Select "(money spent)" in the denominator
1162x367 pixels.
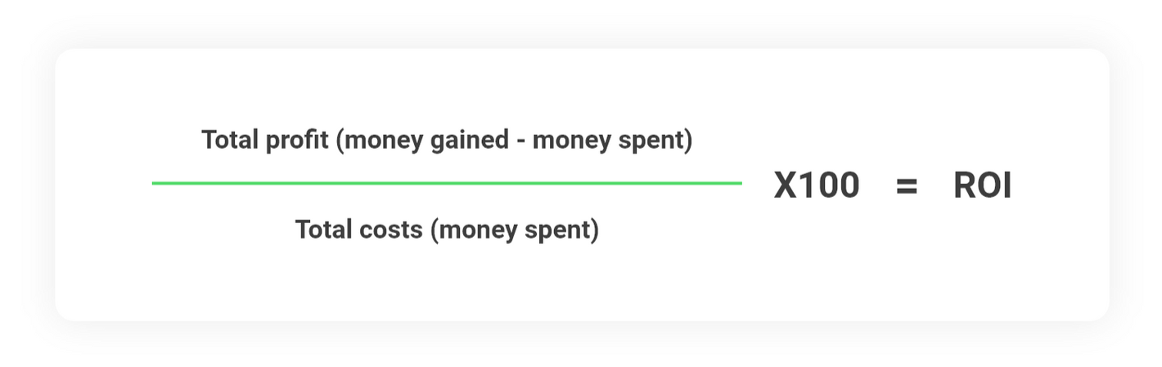click(x=514, y=230)
